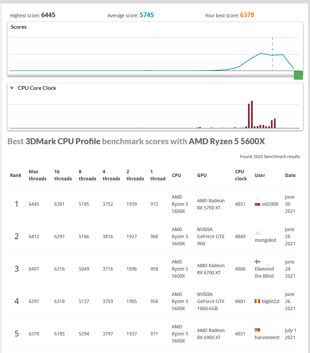Click your best score value 6378

247,15
